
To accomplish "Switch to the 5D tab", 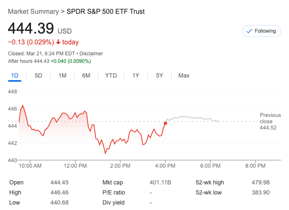I will coord(38,75).
